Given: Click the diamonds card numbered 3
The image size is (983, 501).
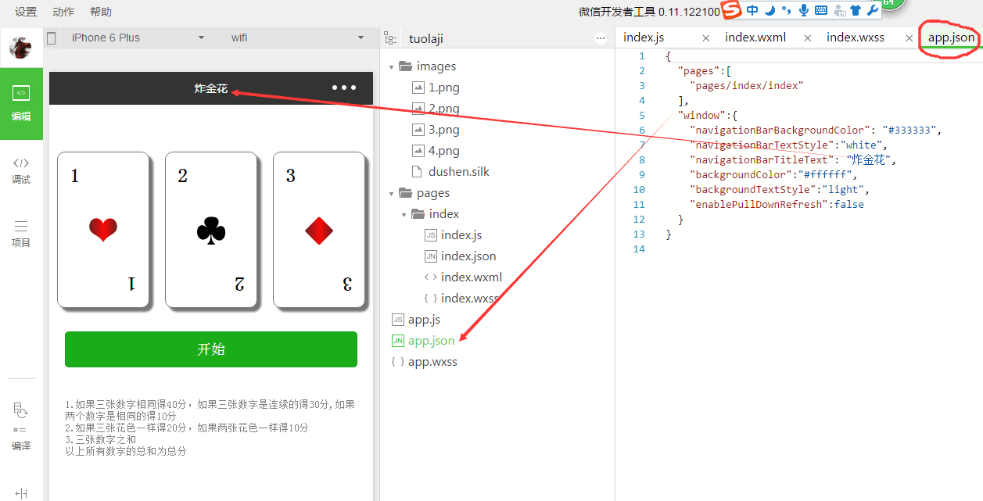Looking at the screenshot, I should [x=319, y=229].
